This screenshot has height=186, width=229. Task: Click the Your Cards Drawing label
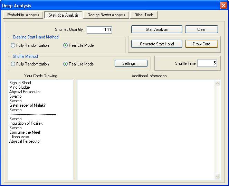(x=41, y=76)
